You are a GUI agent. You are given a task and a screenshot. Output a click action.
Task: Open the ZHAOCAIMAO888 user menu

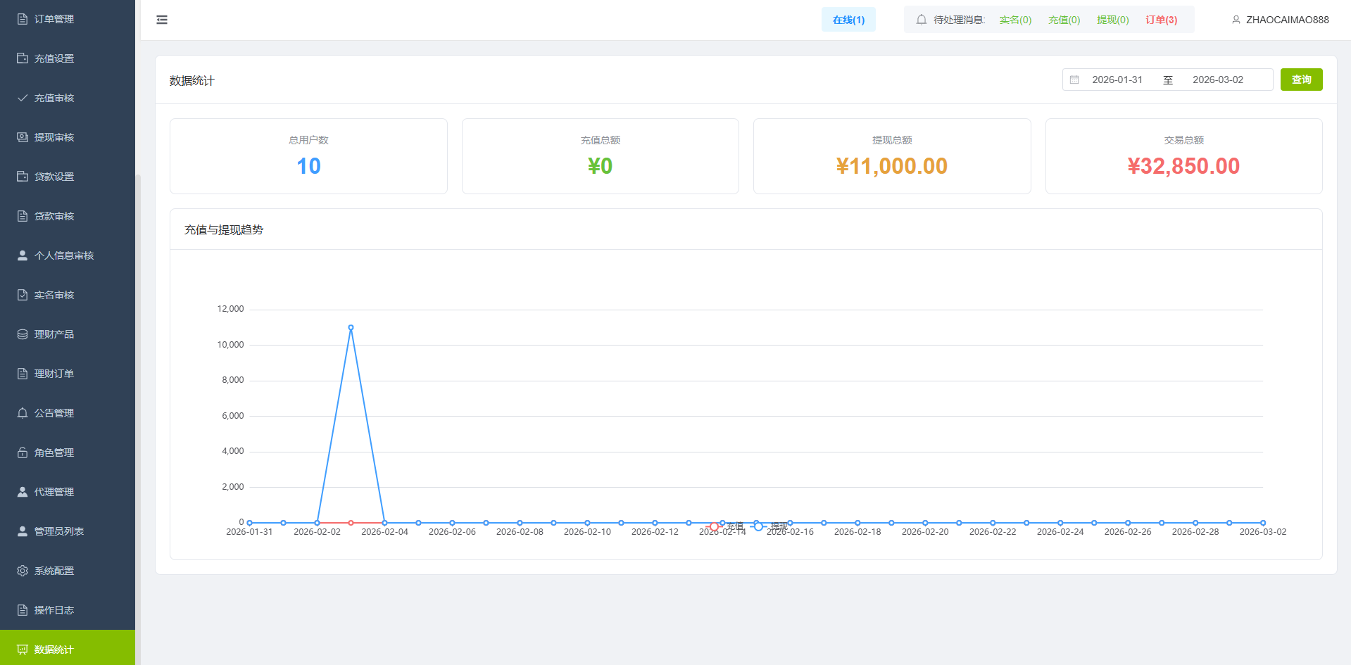pos(1287,20)
